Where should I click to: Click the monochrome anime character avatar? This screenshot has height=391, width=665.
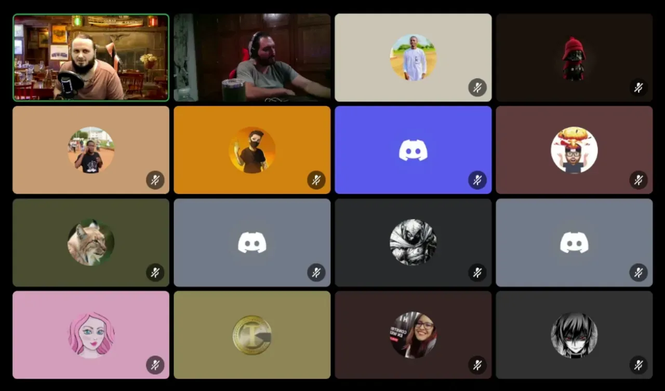[574, 334]
